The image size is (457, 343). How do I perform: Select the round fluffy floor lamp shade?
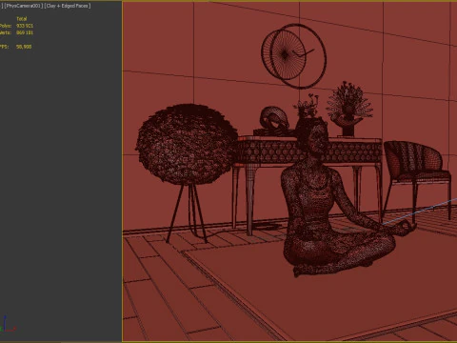coord(188,145)
